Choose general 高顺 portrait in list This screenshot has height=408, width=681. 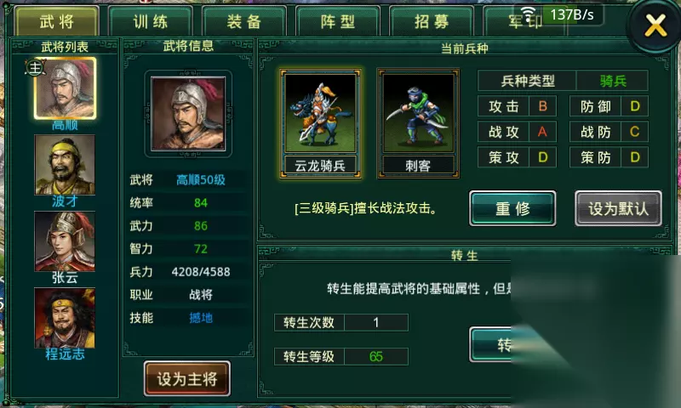[66, 88]
